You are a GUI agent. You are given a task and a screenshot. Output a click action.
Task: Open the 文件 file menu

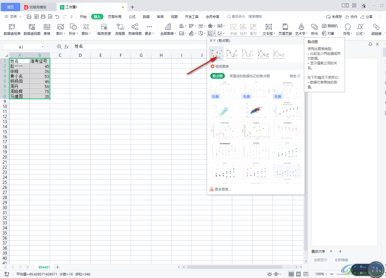[x=13, y=17]
